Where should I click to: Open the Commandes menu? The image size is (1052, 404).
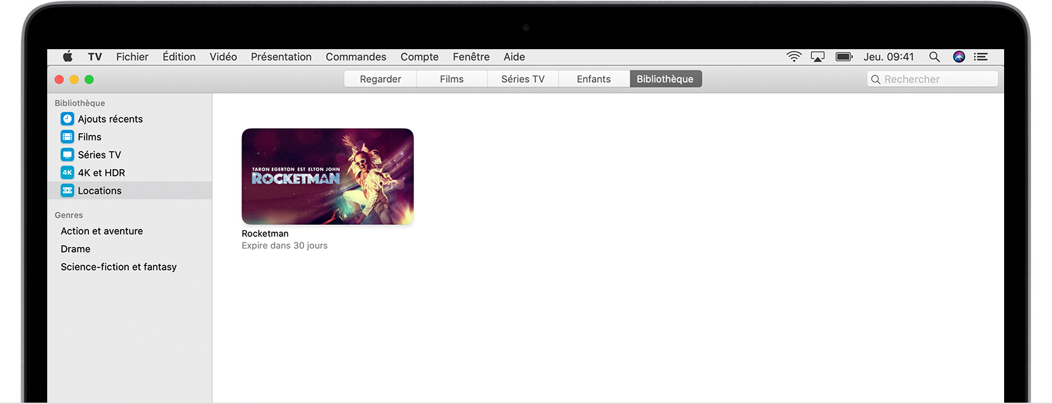click(355, 57)
